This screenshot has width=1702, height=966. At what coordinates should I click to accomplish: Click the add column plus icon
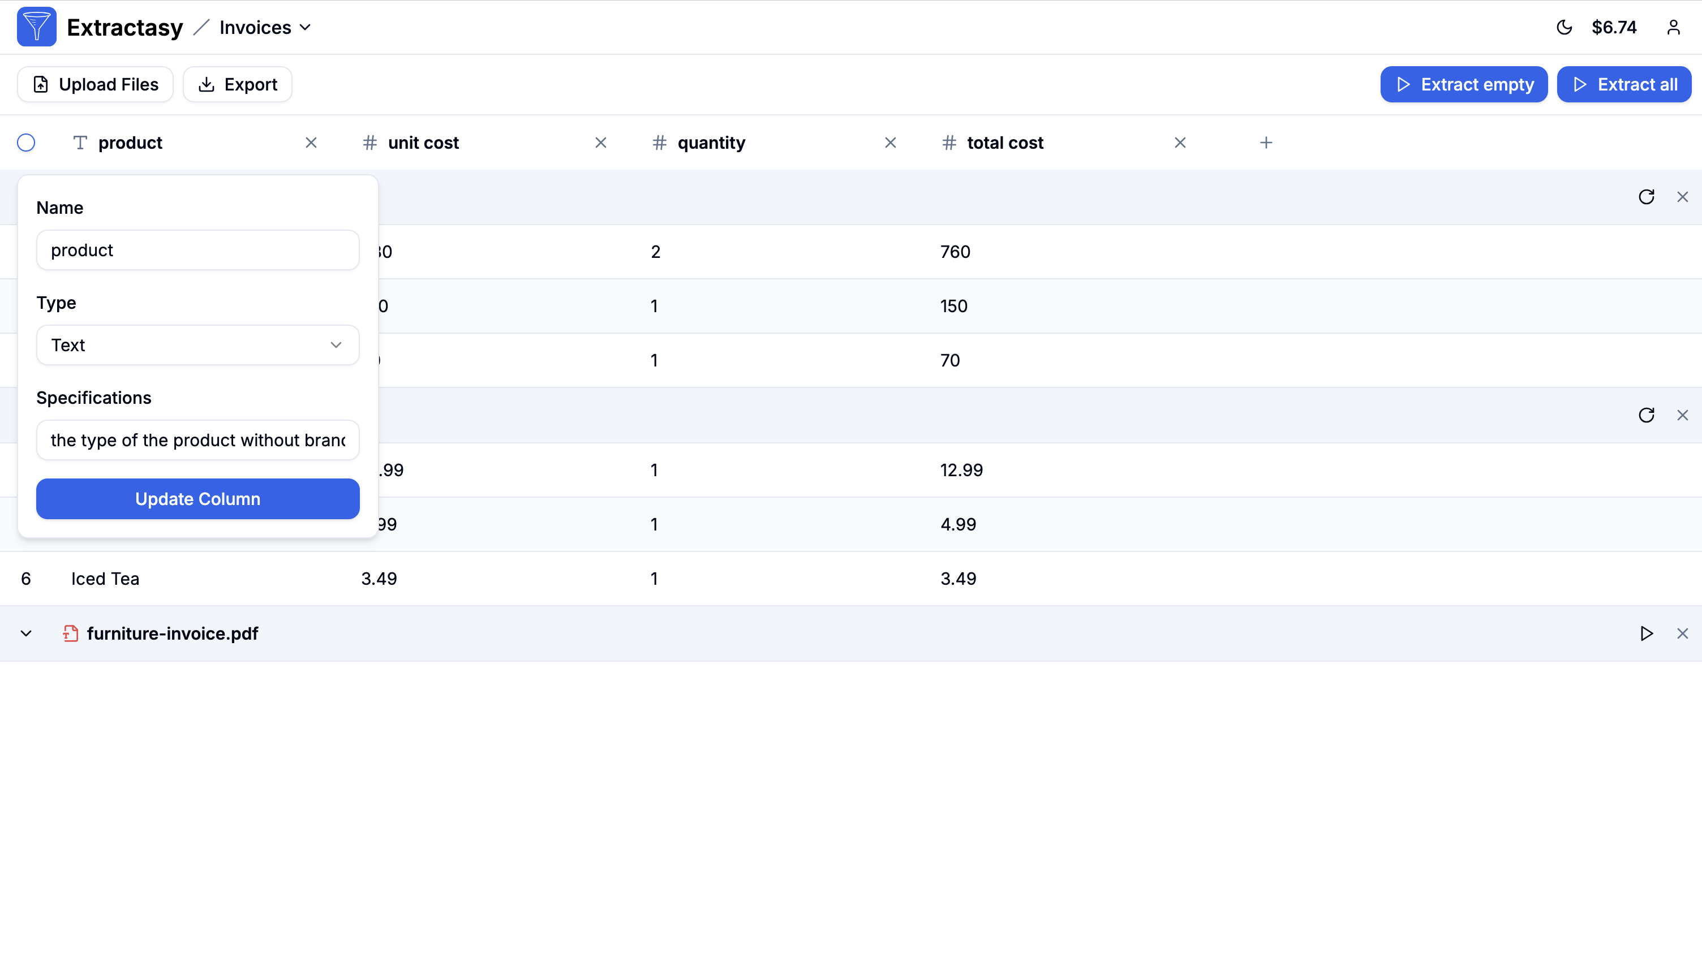[x=1265, y=143]
